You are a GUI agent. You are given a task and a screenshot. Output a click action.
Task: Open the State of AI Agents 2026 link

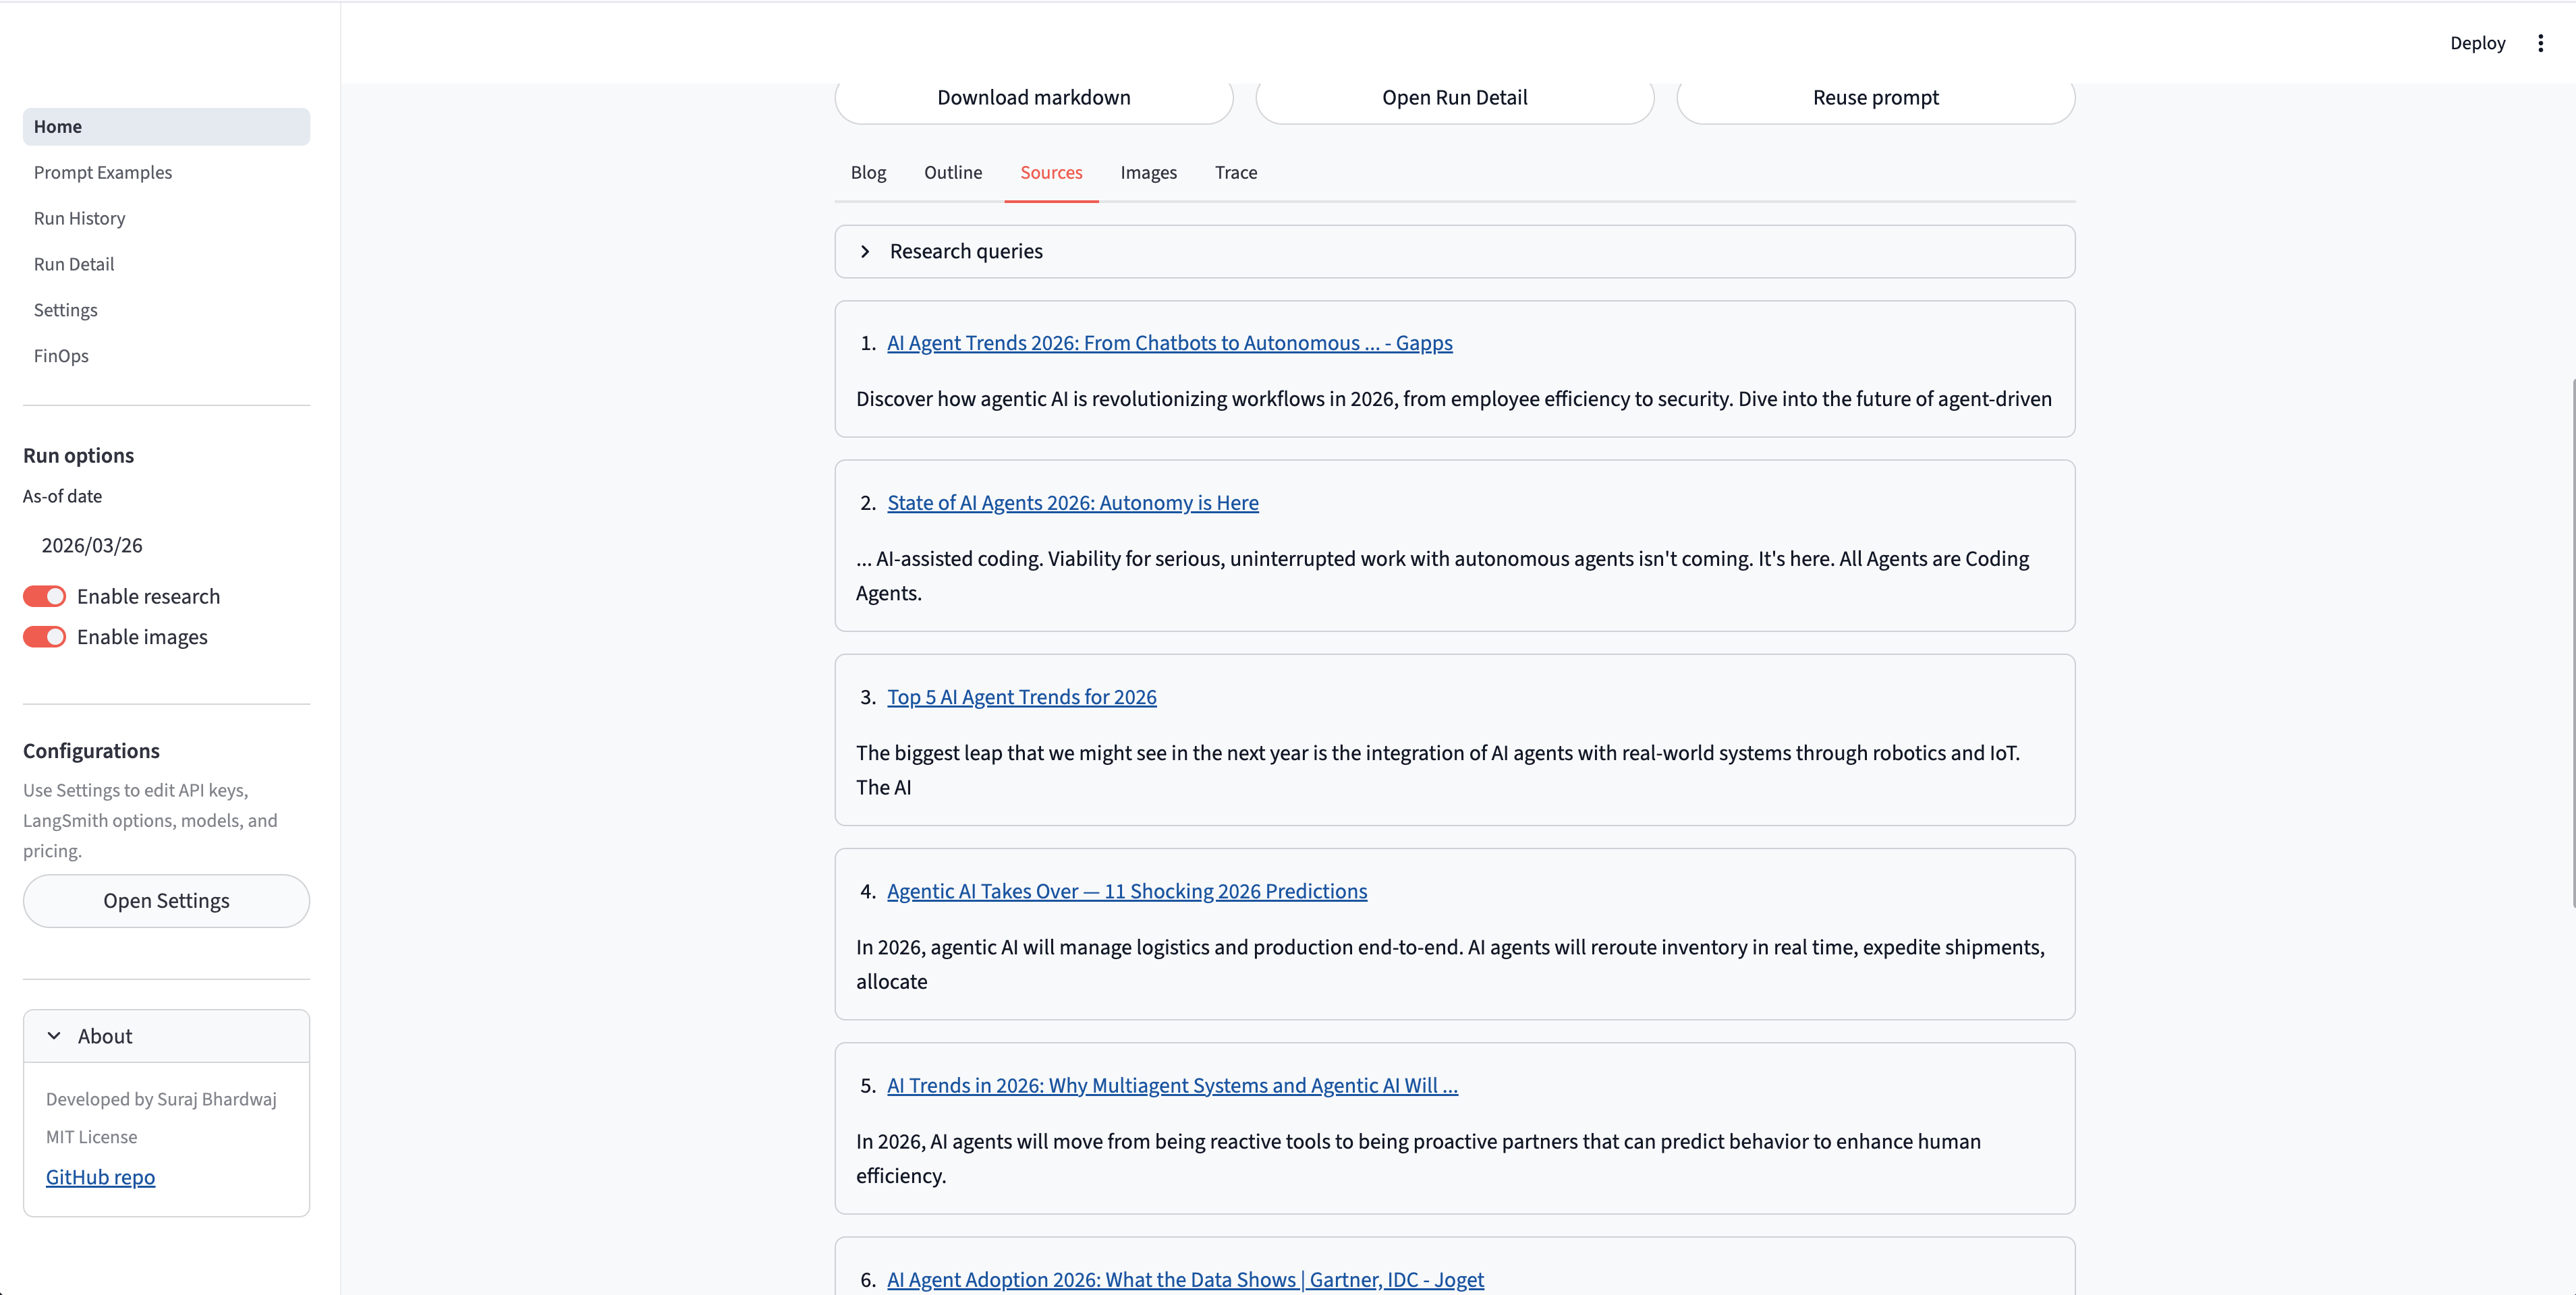(x=1072, y=503)
